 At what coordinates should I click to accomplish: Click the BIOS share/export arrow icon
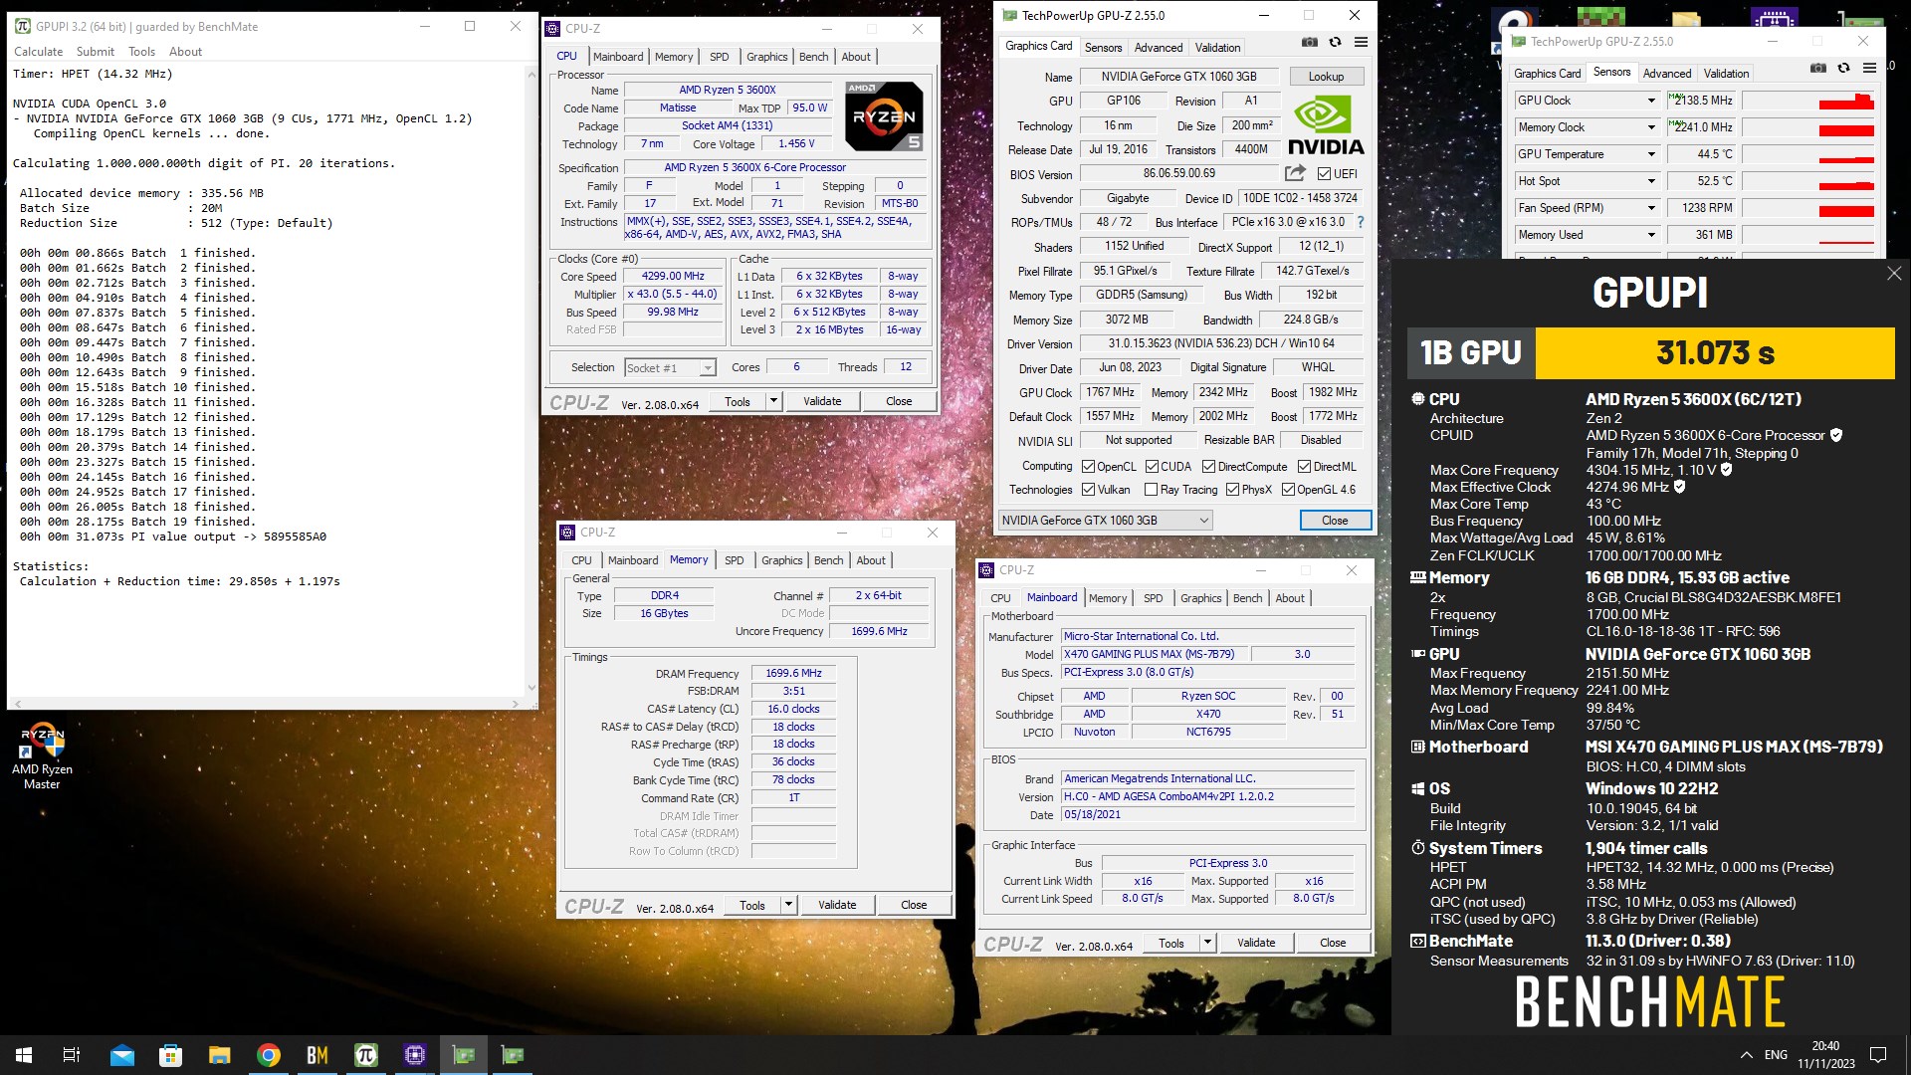(1295, 173)
